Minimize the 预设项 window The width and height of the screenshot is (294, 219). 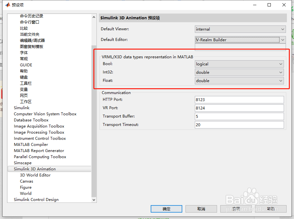pyautogui.click(x=255, y=5)
